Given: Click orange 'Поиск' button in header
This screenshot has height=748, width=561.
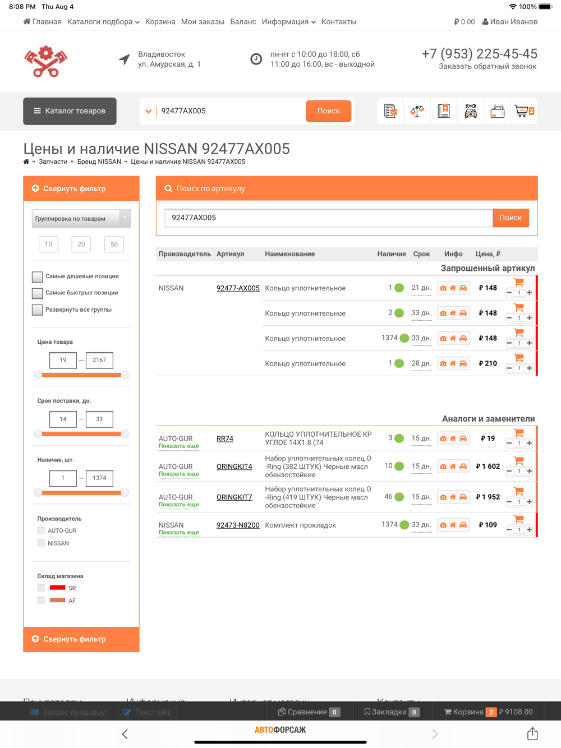Looking at the screenshot, I should pyautogui.click(x=329, y=111).
